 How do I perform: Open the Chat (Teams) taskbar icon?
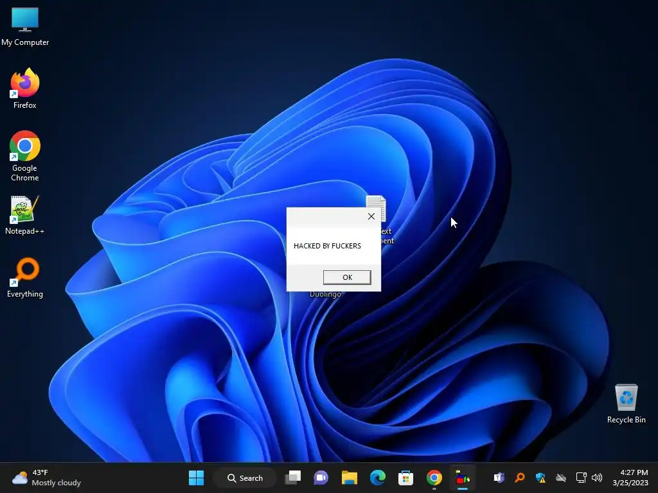321,478
